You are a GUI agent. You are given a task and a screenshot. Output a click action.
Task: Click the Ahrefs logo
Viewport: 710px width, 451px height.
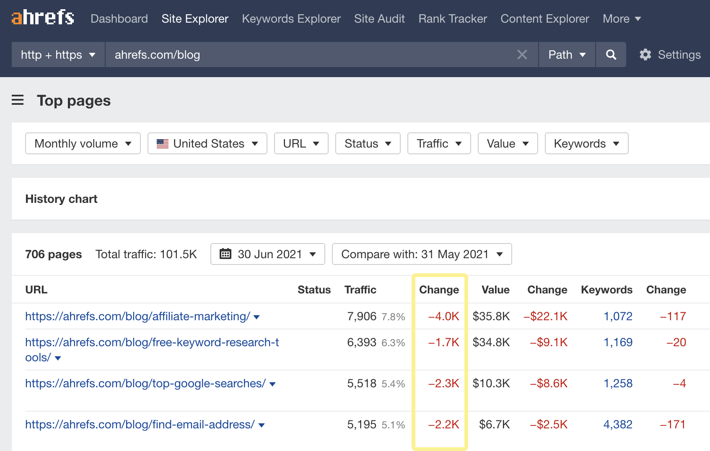pos(43,18)
